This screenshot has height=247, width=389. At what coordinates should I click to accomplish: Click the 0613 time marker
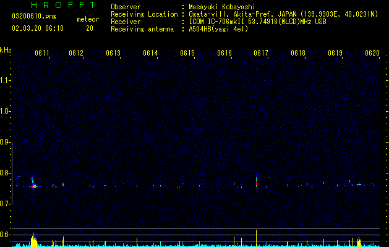[x=113, y=52]
